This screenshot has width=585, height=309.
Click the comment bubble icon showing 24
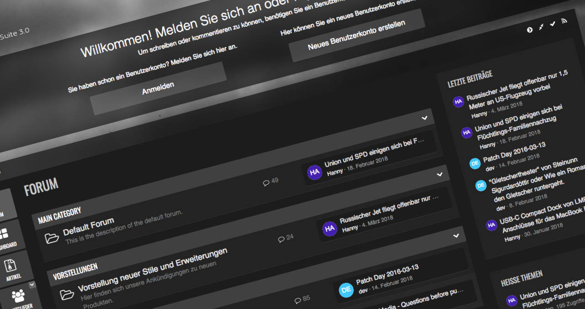[x=281, y=239]
